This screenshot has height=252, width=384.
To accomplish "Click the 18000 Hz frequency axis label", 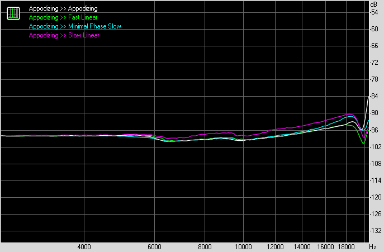I will (x=348, y=246).
